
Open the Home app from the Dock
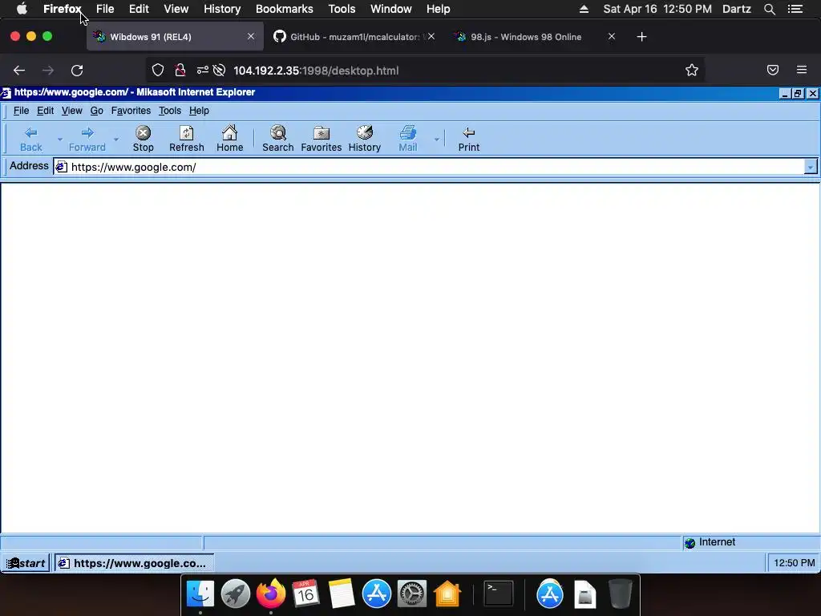(x=447, y=594)
